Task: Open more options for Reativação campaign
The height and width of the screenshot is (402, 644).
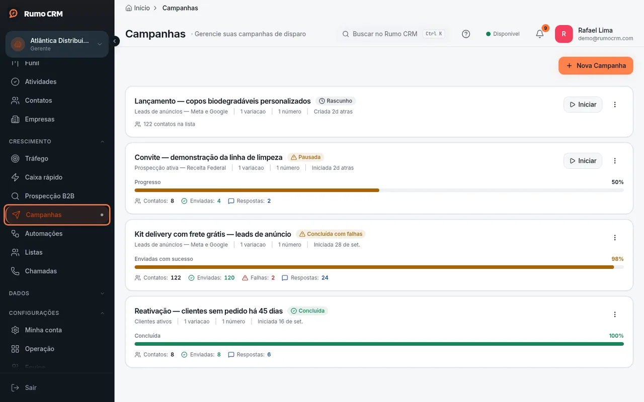Action: (615, 315)
